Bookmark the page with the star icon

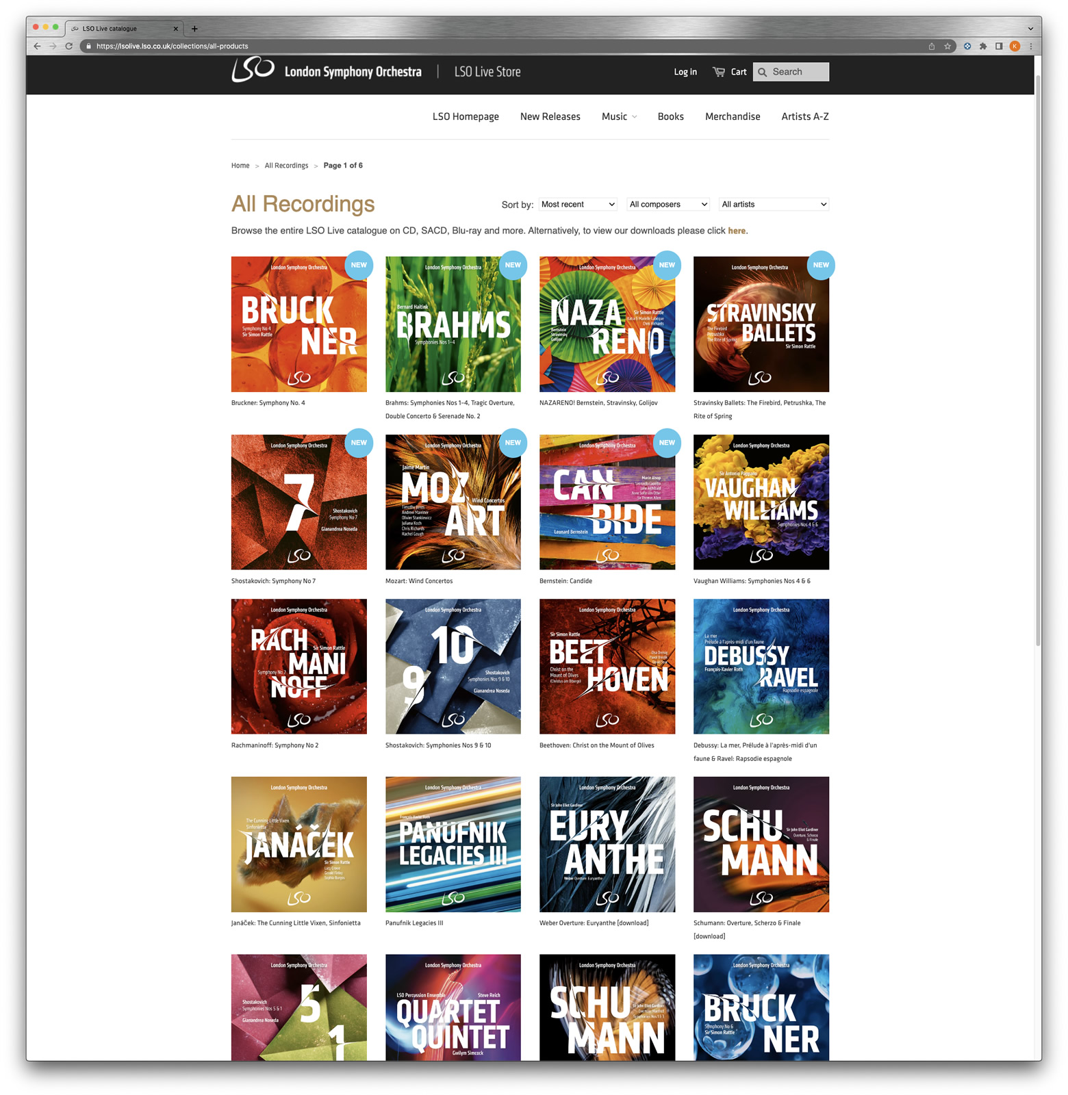point(948,46)
